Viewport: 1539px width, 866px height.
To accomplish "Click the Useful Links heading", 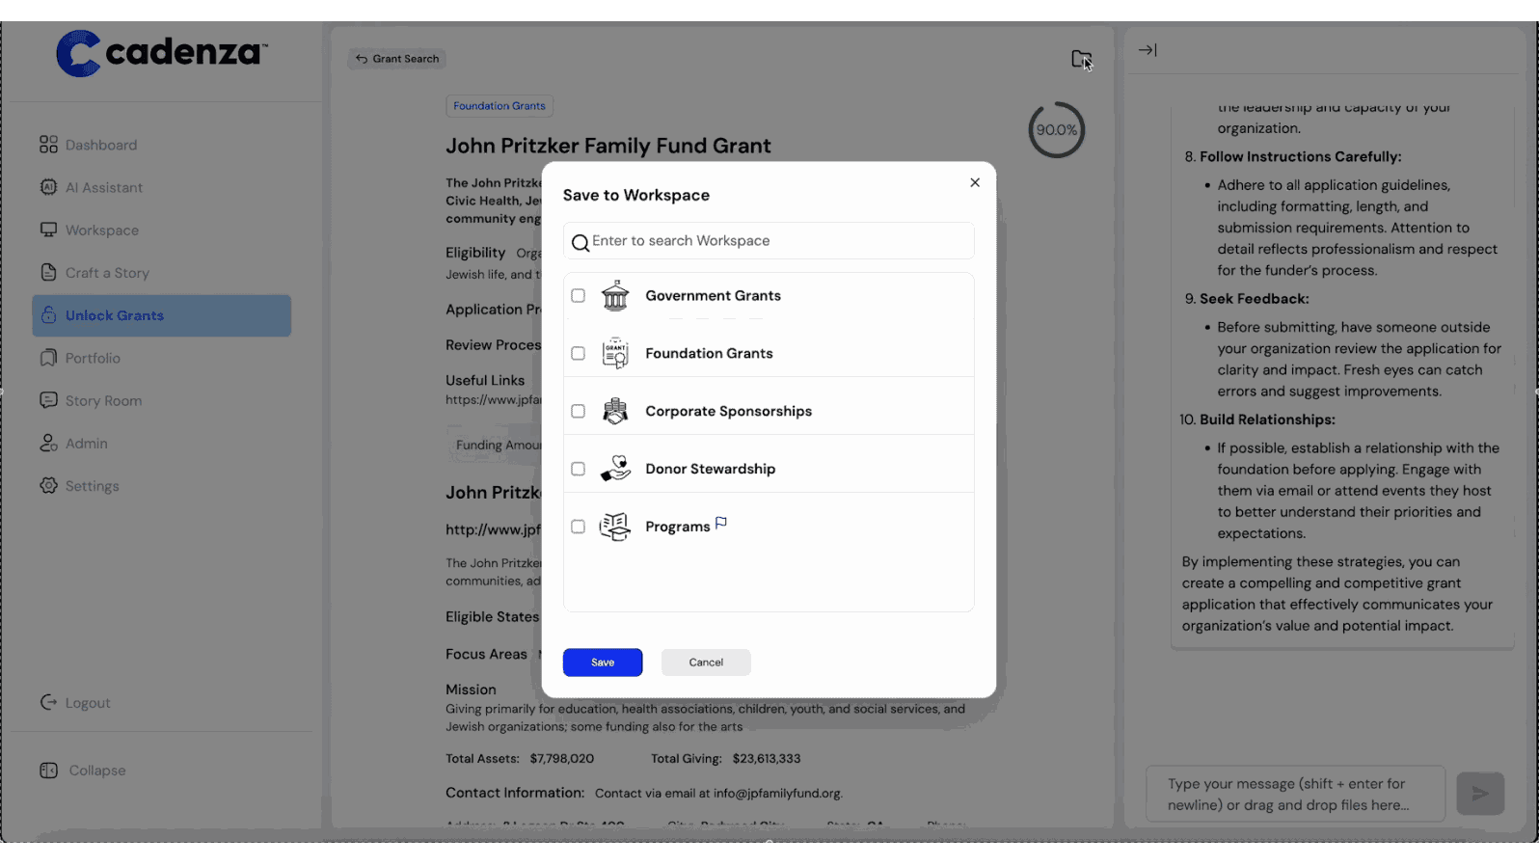I will click(485, 381).
